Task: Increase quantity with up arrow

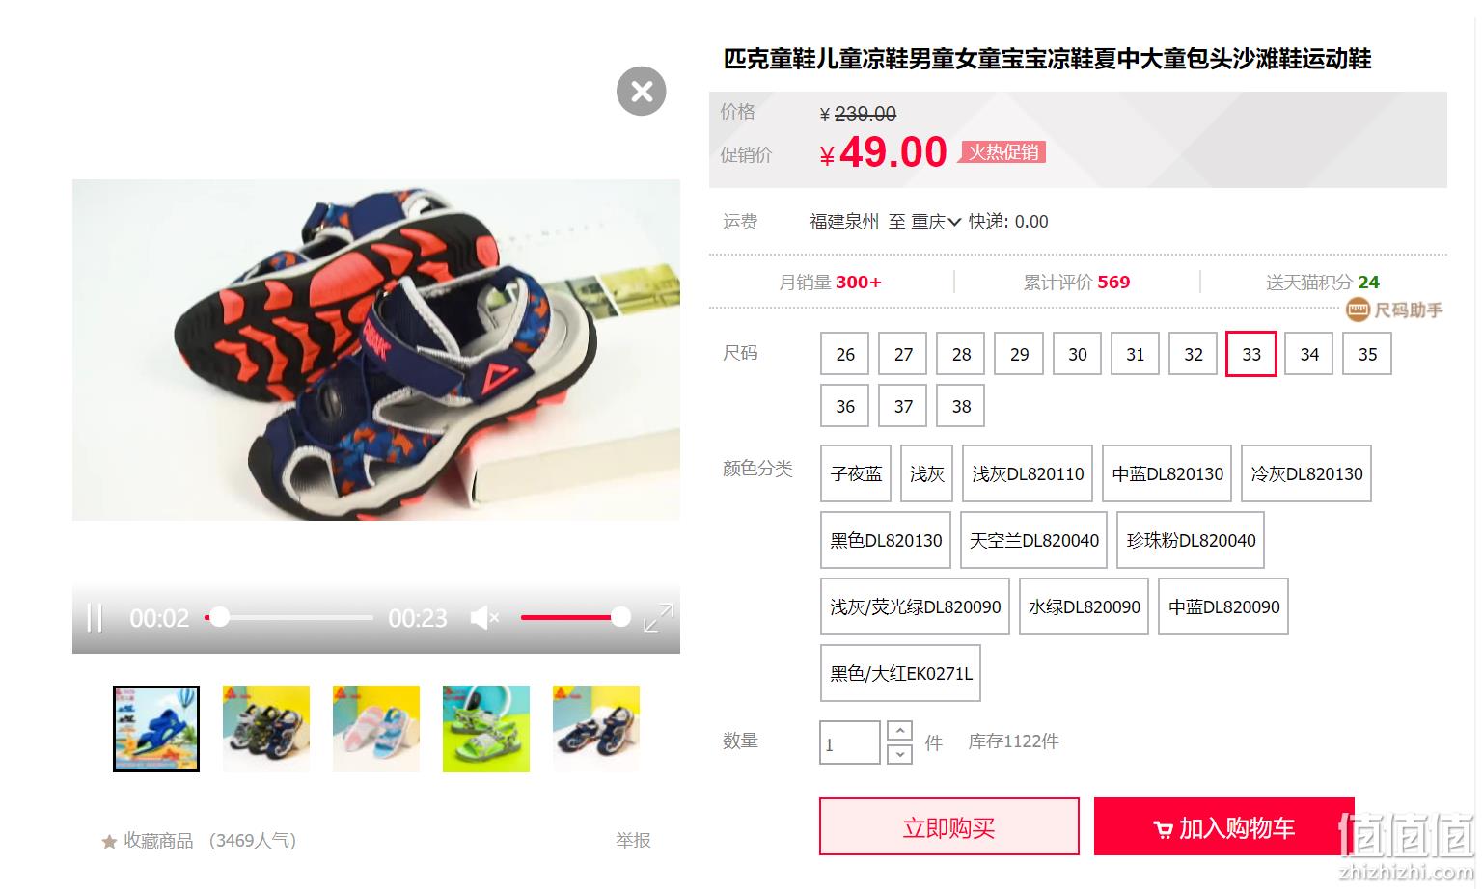Action: [899, 731]
